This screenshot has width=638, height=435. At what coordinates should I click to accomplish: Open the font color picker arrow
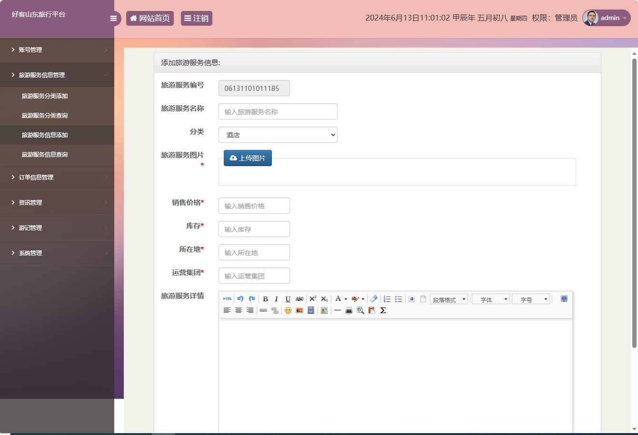[x=346, y=299]
